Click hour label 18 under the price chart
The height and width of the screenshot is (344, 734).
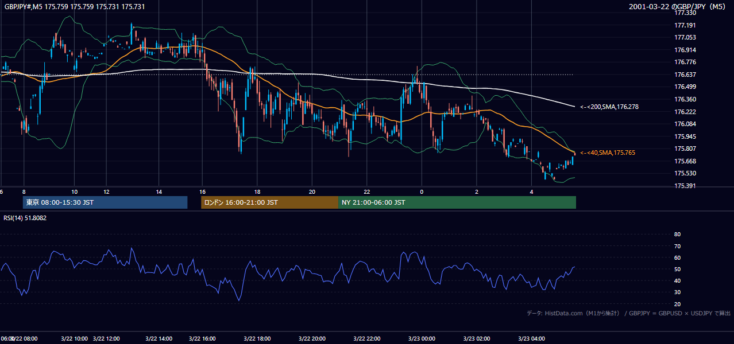(257, 191)
